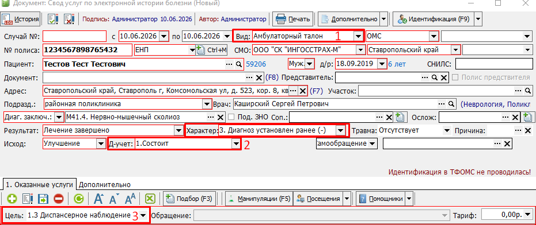The height and width of the screenshot is (225, 536).
Task: Click the sign document icon with green checkmark
Action: coord(53,19)
